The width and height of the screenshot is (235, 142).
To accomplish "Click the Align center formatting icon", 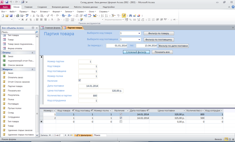I will click(41, 20).
